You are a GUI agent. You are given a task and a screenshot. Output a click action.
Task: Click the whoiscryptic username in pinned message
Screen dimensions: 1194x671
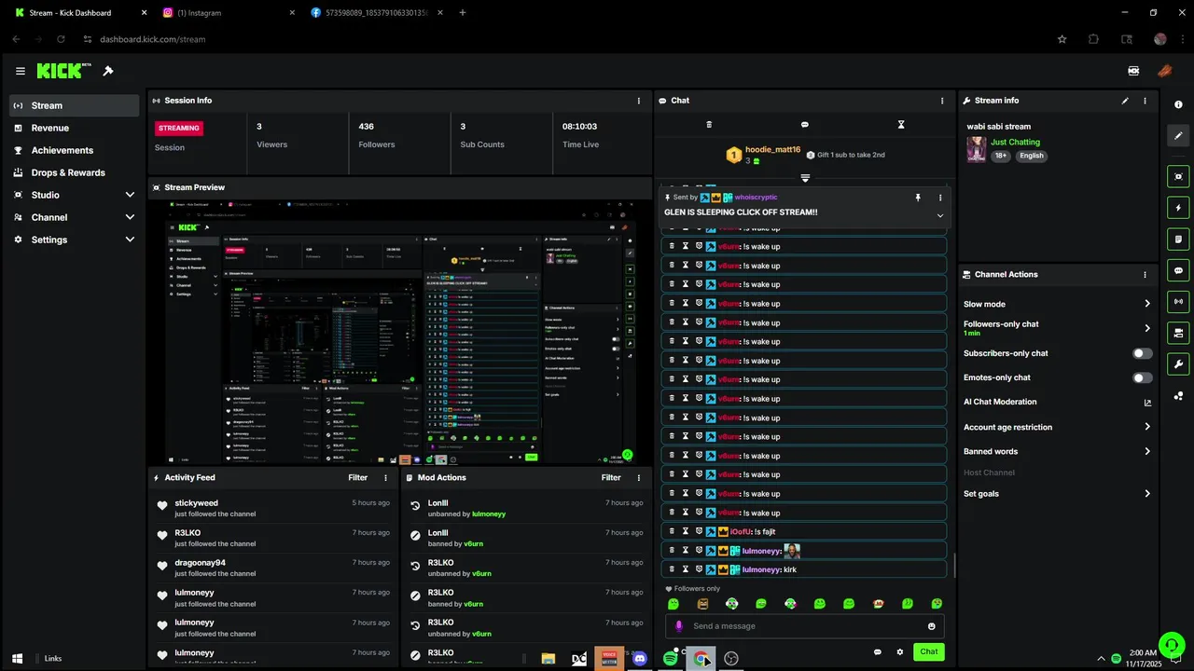[x=756, y=198]
